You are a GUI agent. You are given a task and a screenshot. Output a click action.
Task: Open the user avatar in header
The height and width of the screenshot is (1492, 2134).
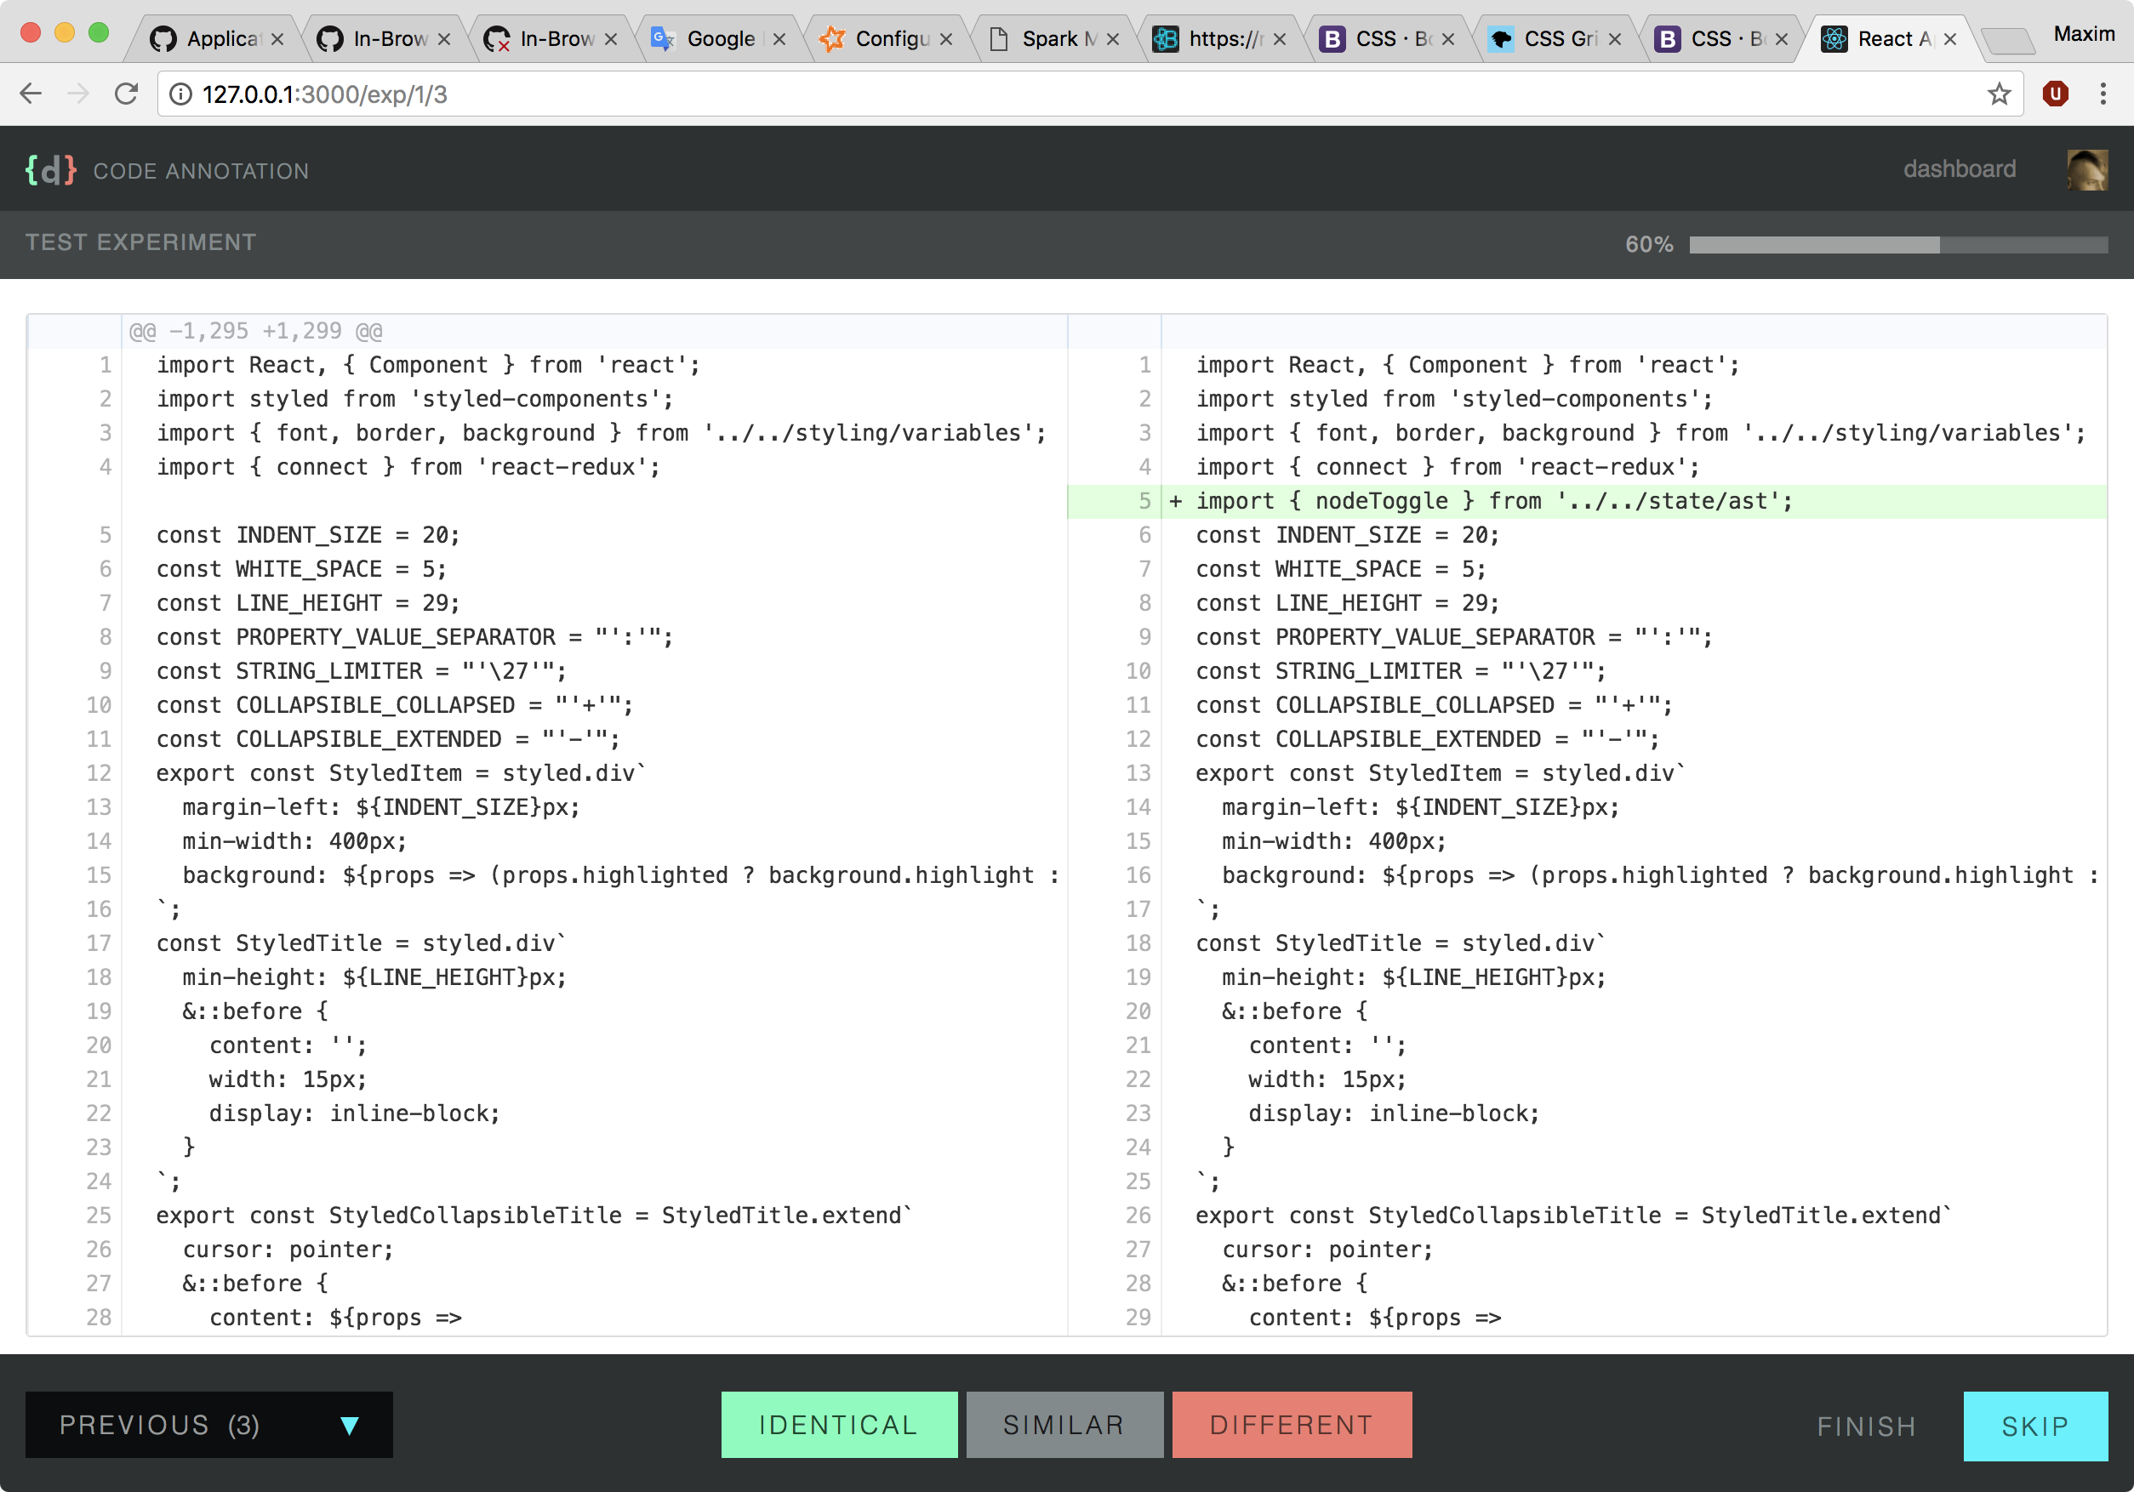(2086, 170)
